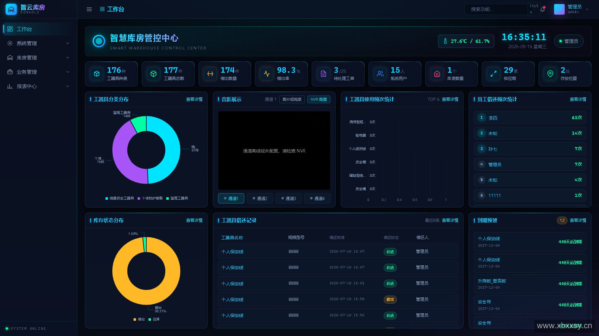This screenshot has height=336, width=599.
Task: Click the hamburger menu collapse icon
Action: [x=89, y=9]
